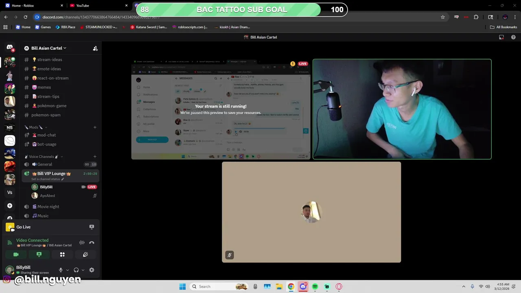Screen dimensions: 521x293
Task: Create channel in Voice Channels category
Action: coord(95,156)
